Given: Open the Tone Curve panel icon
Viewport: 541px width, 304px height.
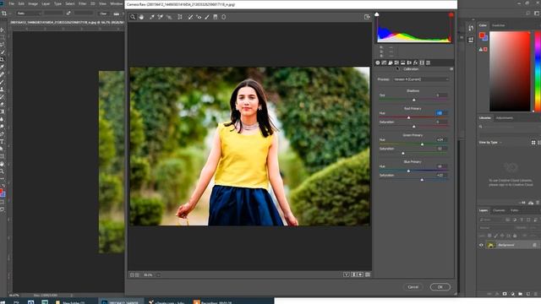Looking at the screenshot, I should coord(384,62).
